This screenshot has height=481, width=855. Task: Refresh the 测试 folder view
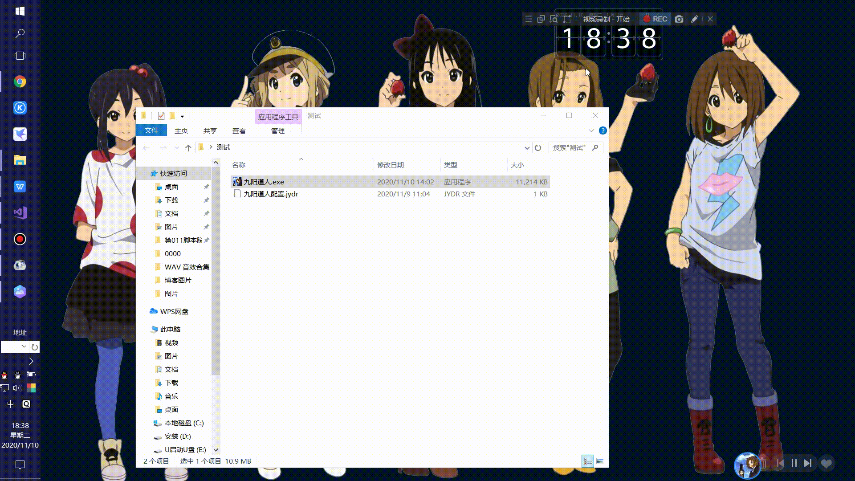(x=538, y=147)
